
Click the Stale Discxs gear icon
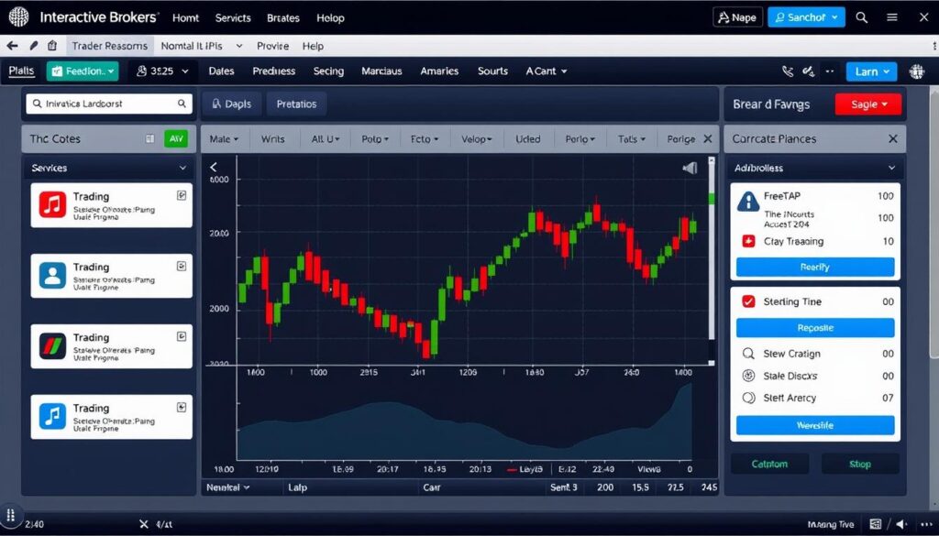tap(748, 376)
